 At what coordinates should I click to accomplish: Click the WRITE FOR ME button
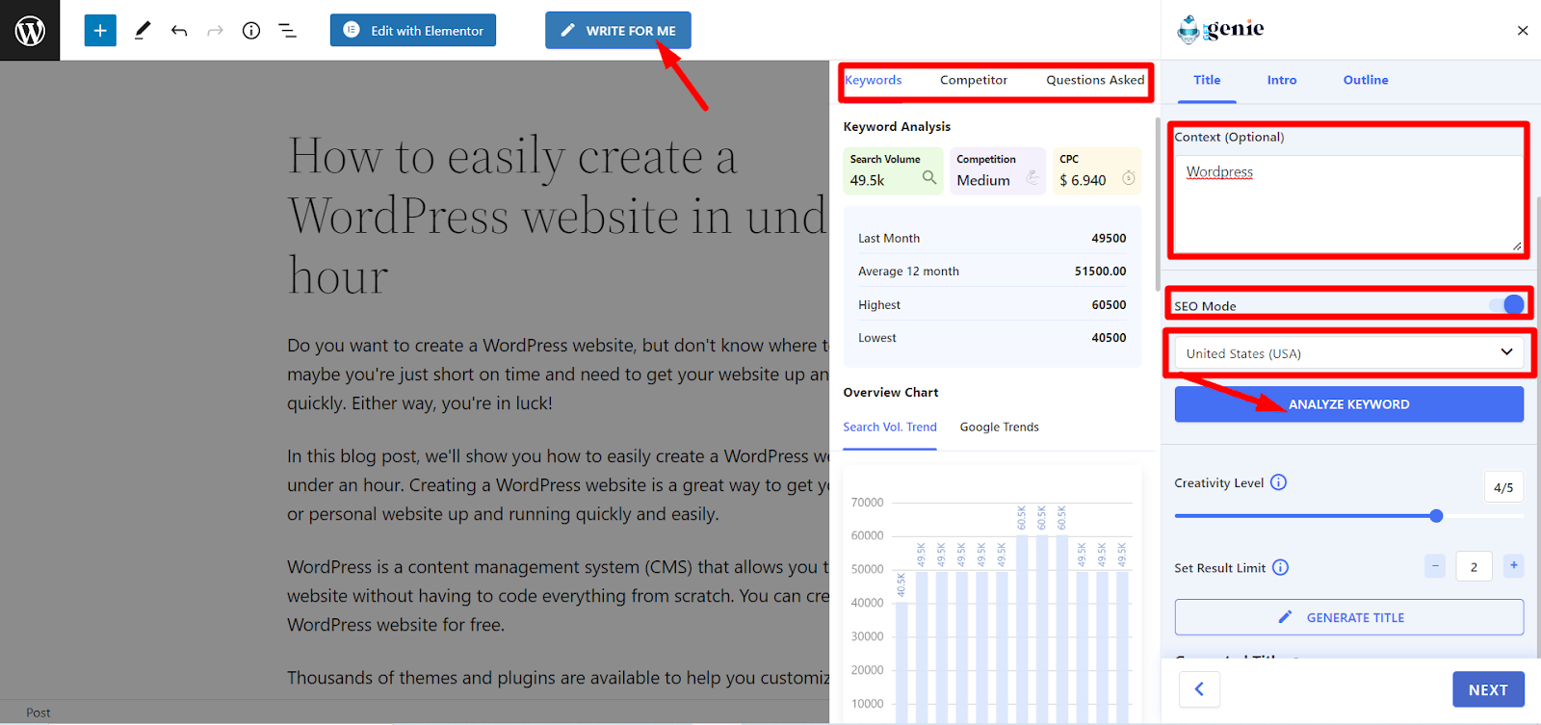(x=618, y=30)
